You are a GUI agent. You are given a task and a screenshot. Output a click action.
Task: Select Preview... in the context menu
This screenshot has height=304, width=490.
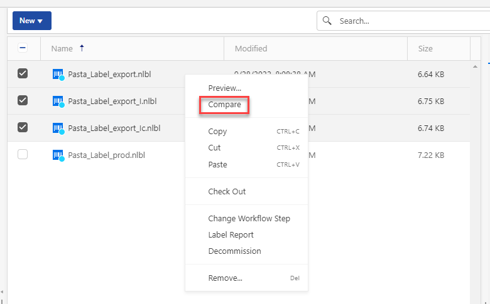coord(224,88)
